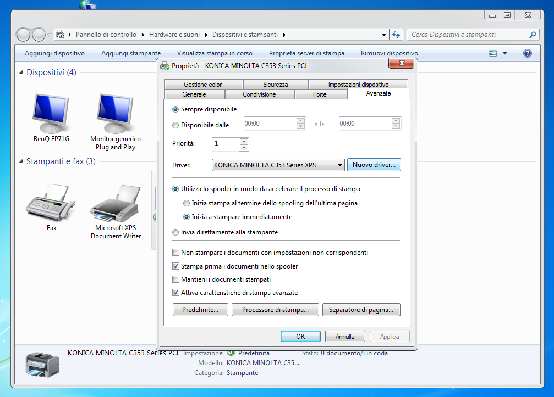
Task: Click the blue help question mark icon
Action: (x=527, y=53)
